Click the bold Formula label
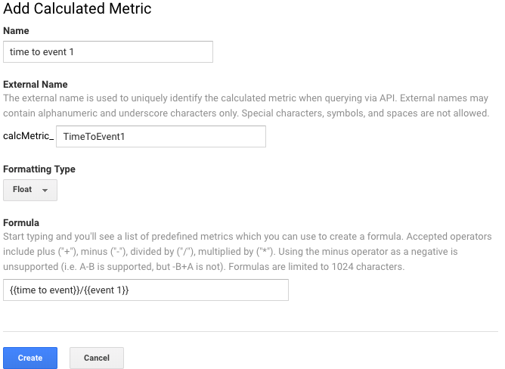Image resolution: width=505 pixels, height=369 pixels. pyautogui.click(x=21, y=223)
